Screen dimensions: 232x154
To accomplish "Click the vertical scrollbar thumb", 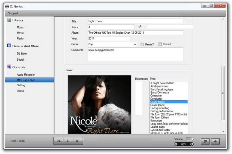I will tap(223, 93).
